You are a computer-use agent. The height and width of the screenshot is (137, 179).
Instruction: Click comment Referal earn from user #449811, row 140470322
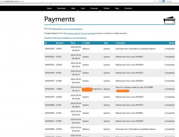coord(129,57)
